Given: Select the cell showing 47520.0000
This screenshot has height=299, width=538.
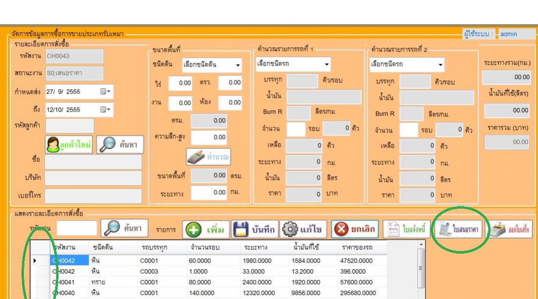Looking at the screenshot, I should click(362, 260).
